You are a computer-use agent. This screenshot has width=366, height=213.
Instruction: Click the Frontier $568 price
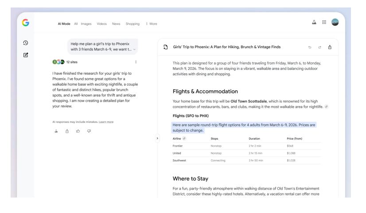290,146
